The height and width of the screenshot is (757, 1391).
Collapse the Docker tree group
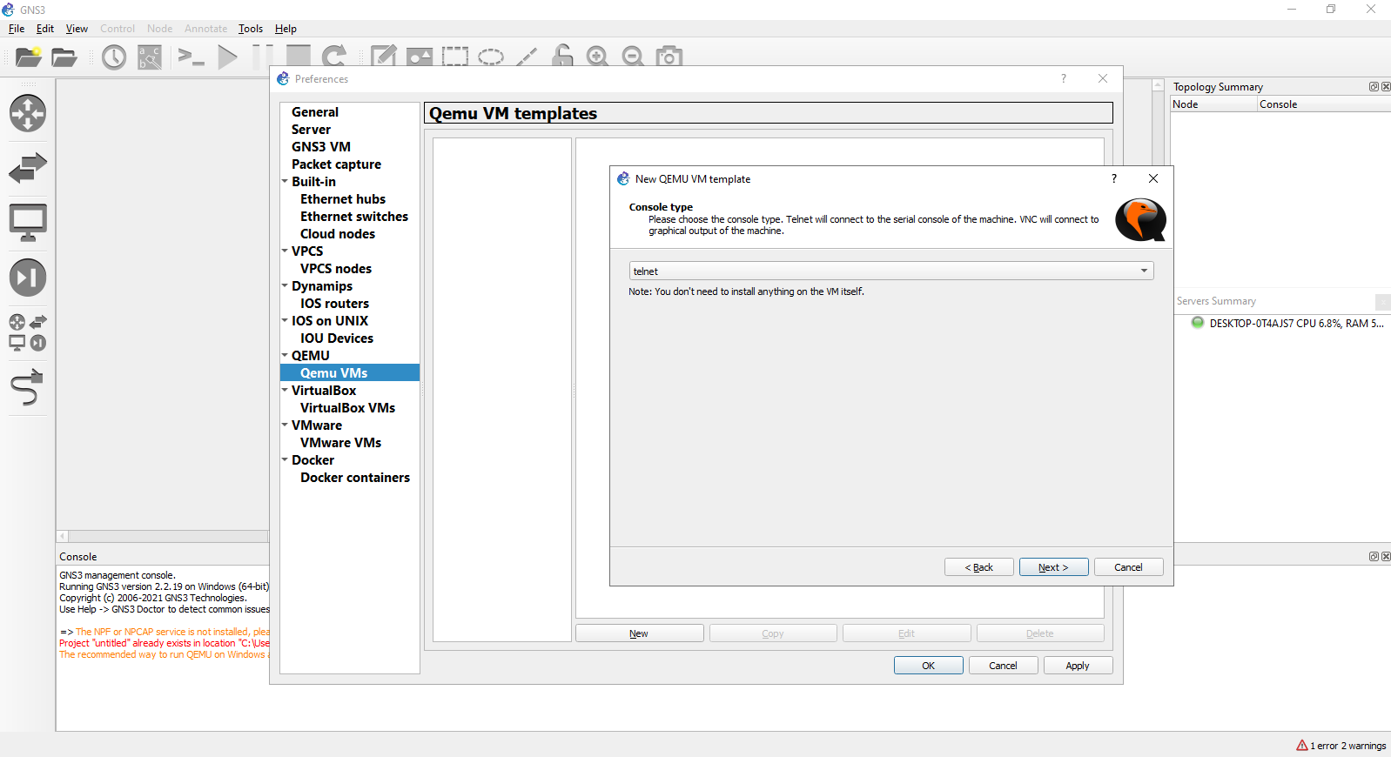point(285,459)
